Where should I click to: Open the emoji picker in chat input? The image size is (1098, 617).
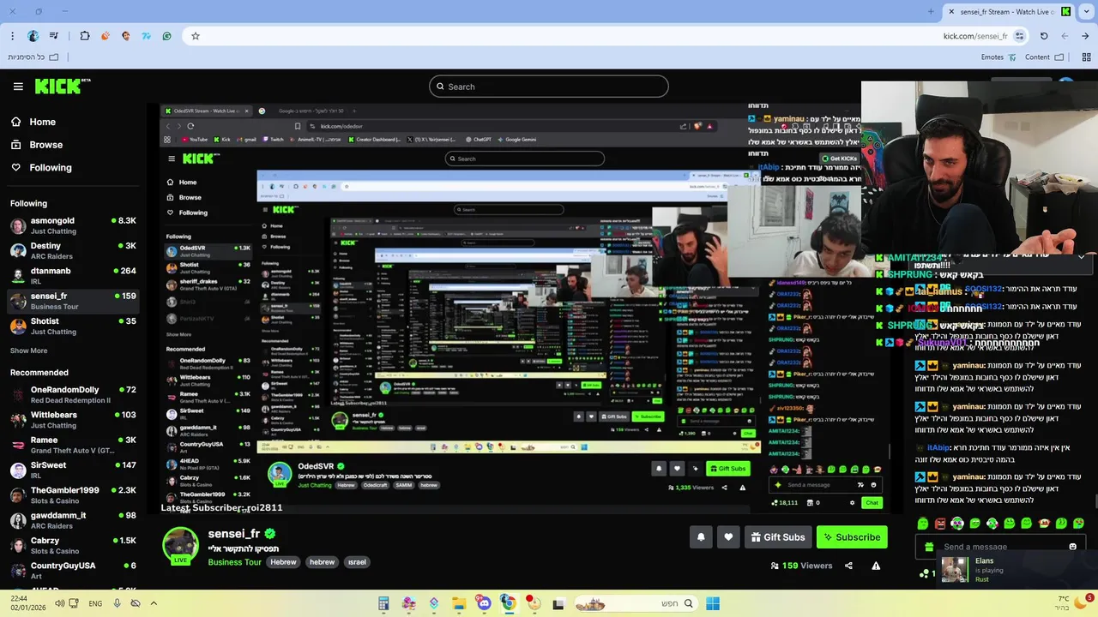coord(1072,547)
